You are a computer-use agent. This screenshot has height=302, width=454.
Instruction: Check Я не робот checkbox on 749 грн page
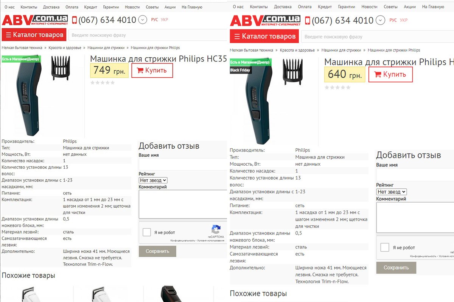(x=147, y=232)
